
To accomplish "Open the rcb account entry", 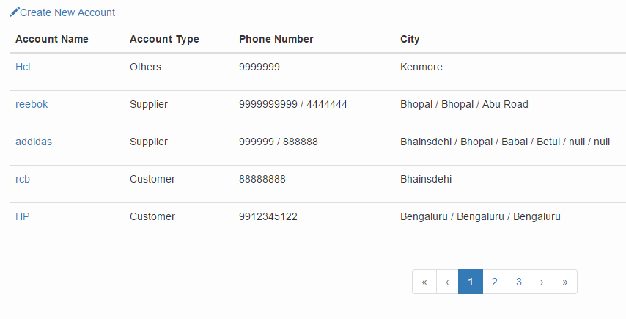I will point(23,179).
